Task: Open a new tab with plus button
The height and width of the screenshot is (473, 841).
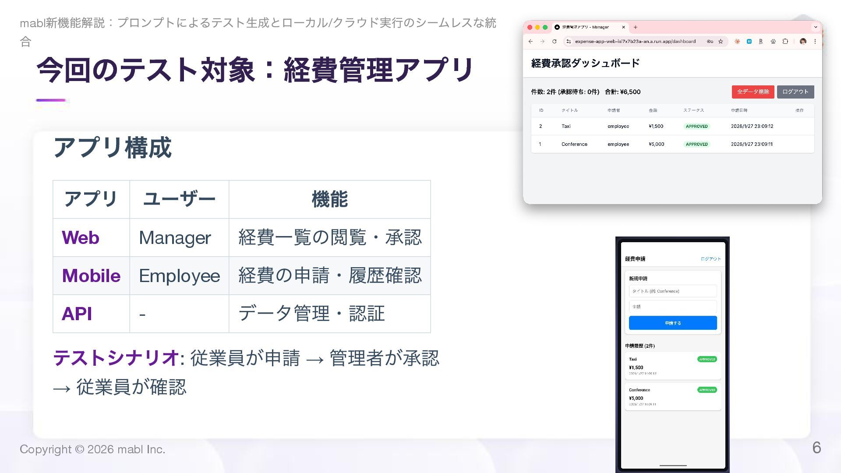Action: click(x=636, y=27)
